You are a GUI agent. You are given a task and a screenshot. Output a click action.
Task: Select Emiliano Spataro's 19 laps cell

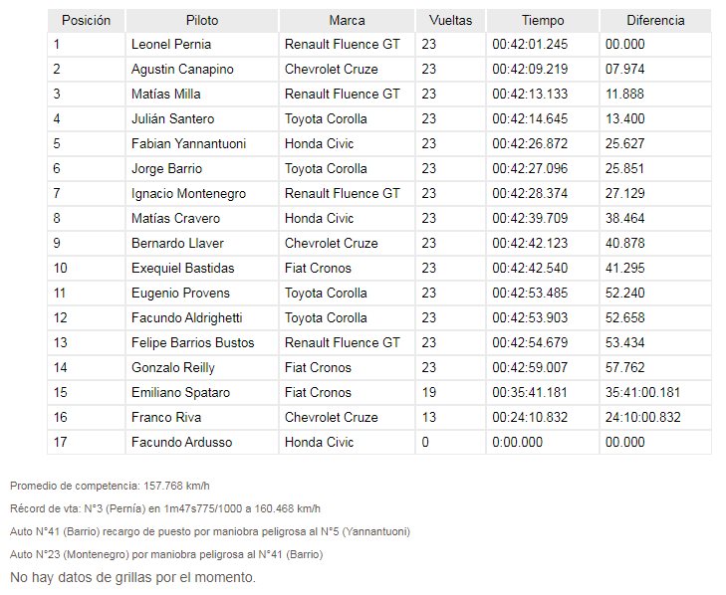[450, 392]
